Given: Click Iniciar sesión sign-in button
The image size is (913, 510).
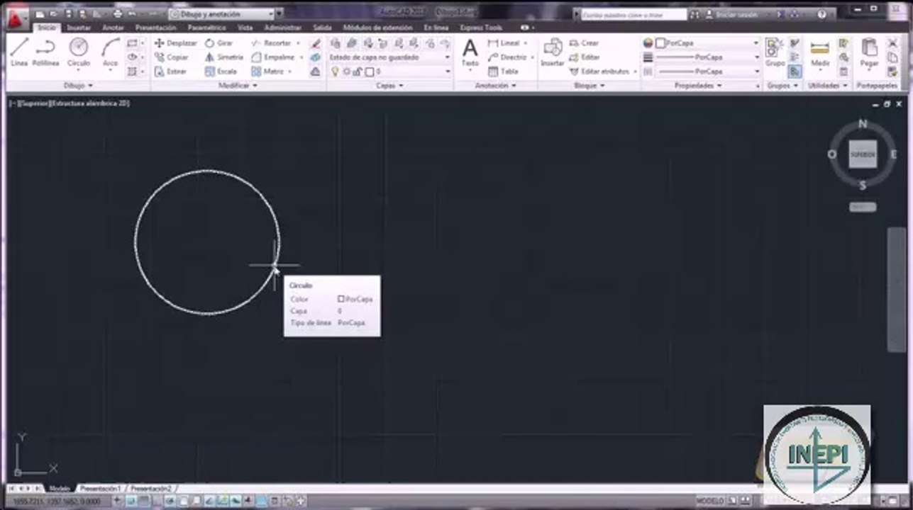Looking at the screenshot, I should (731, 14).
